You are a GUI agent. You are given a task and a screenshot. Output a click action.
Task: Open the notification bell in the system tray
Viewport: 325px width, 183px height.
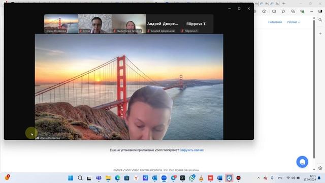point(319,178)
